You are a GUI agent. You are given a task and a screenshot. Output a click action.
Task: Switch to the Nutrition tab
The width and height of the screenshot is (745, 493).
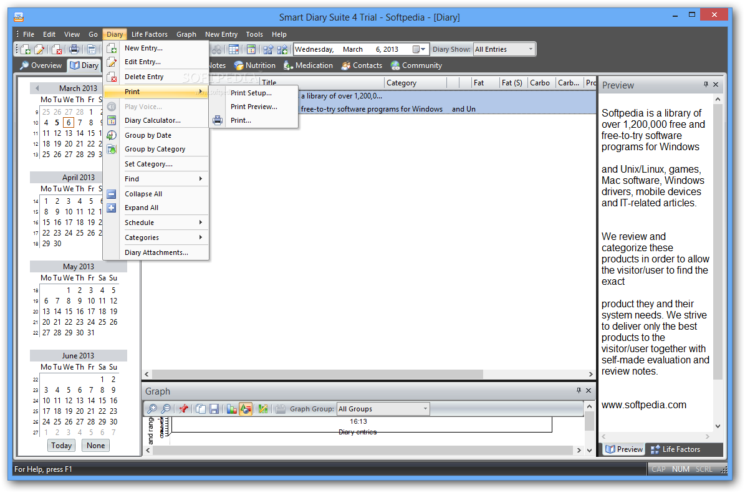(x=254, y=65)
